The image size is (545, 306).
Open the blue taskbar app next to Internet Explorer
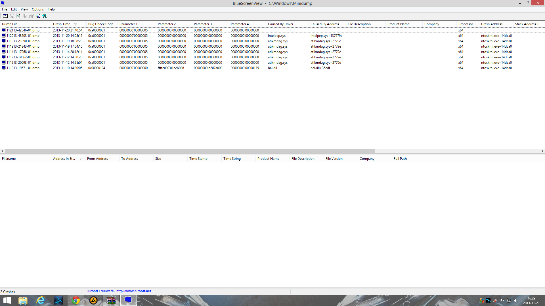58,300
